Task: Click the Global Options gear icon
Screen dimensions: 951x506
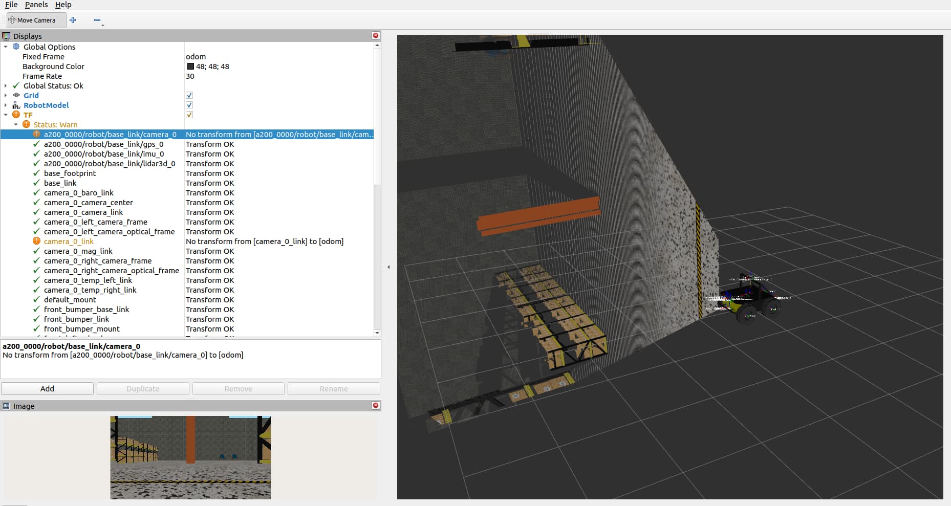Action: pyautogui.click(x=16, y=47)
